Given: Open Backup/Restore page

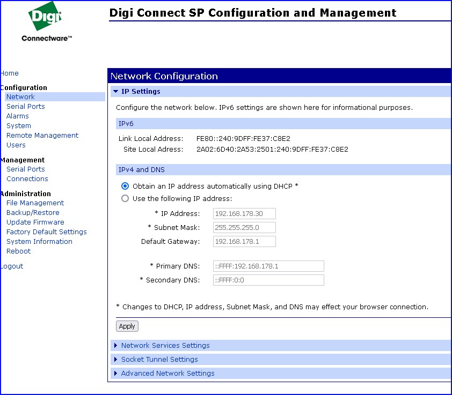Looking at the screenshot, I should point(33,212).
